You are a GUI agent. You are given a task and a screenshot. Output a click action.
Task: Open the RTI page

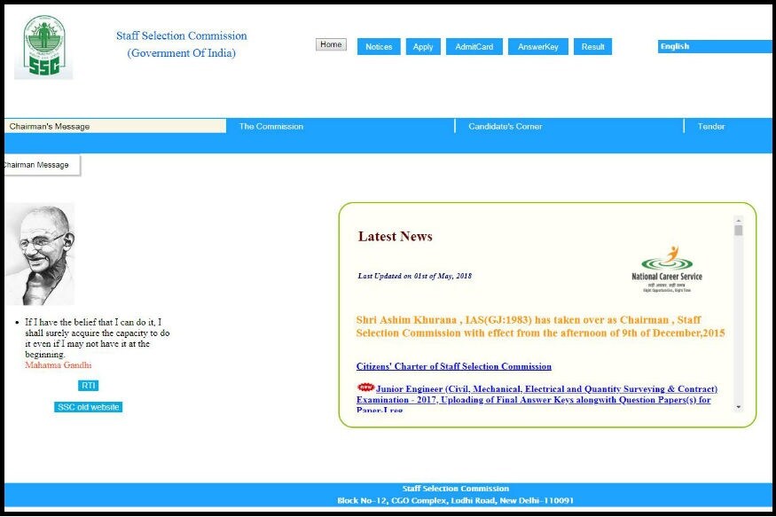point(88,385)
